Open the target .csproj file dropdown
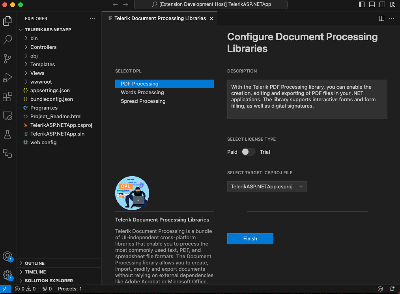This screenshot has width=400, height=294. 267,186
